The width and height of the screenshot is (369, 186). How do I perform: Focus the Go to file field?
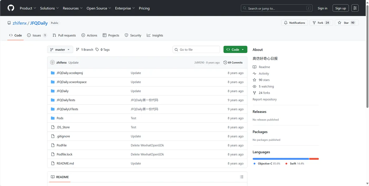(196, 49)
